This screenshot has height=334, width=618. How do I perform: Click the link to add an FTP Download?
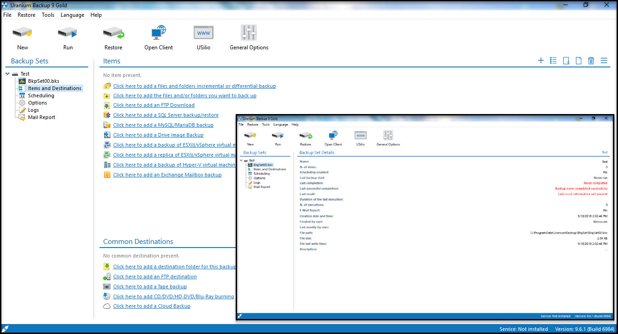click(154, 105)
